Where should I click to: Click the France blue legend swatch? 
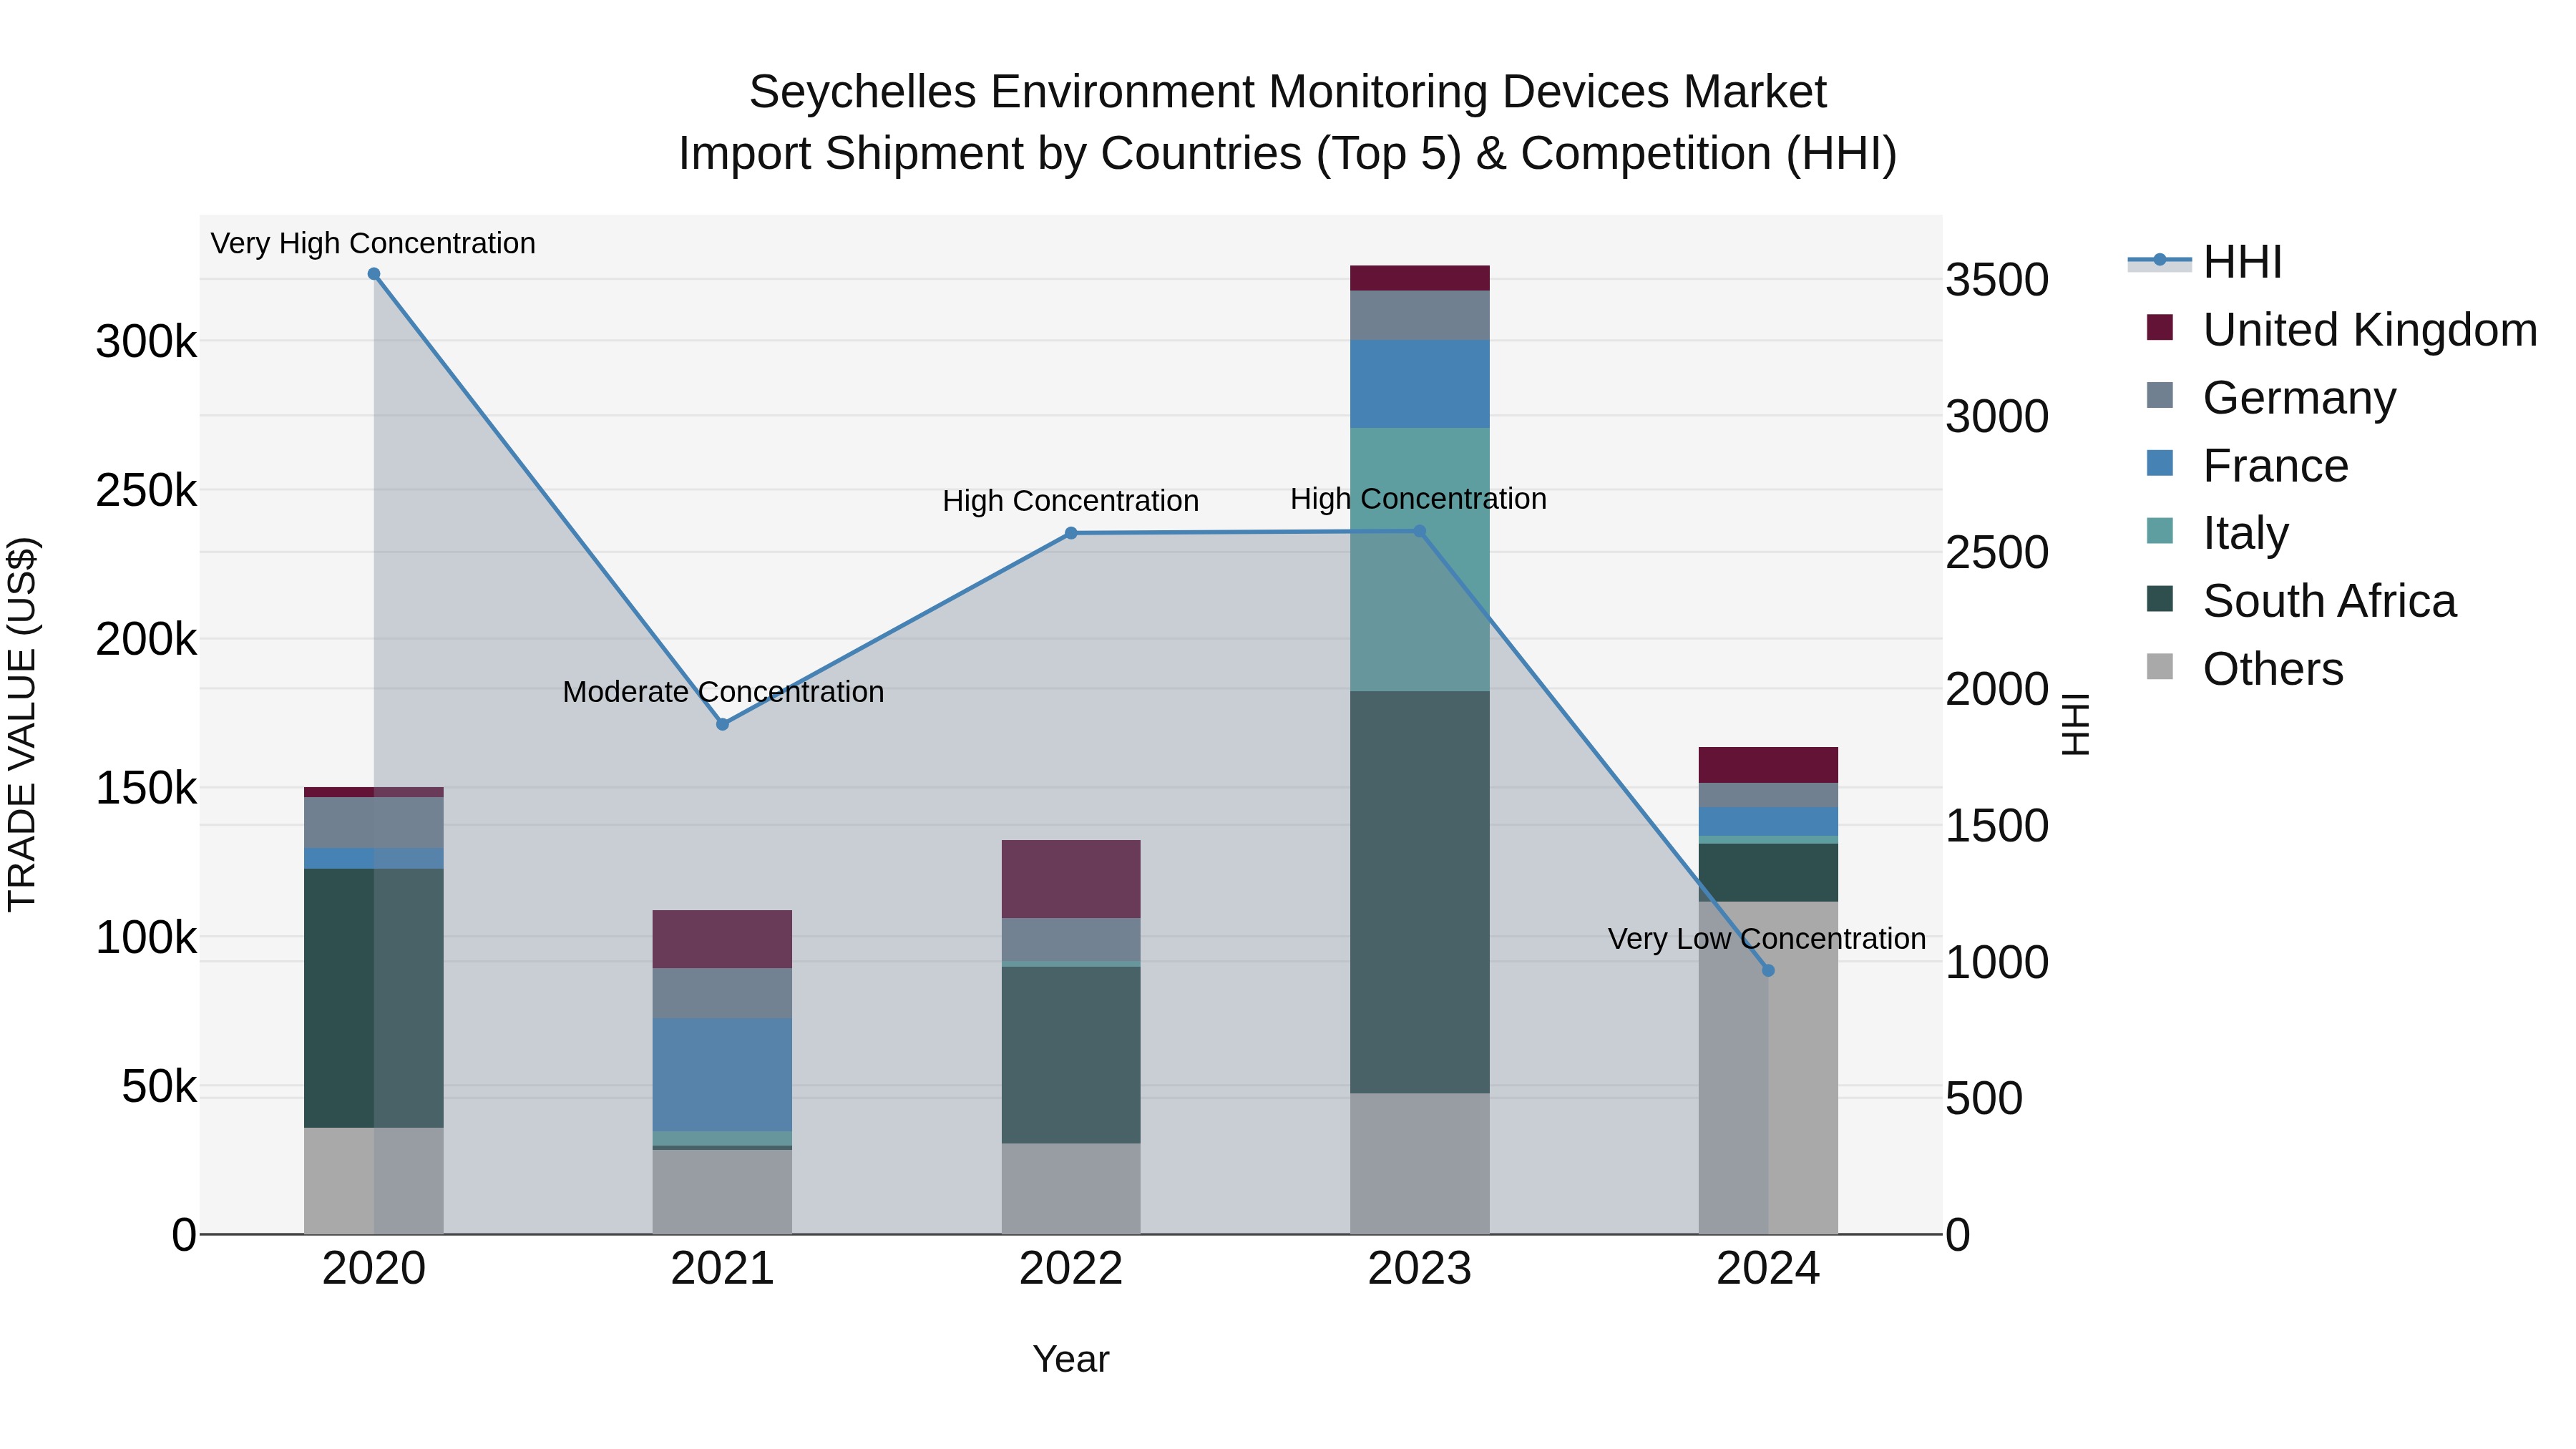tap(2160, 463)
